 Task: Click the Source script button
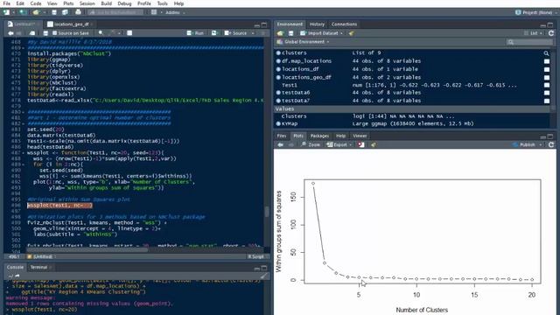tap(235, 33)
